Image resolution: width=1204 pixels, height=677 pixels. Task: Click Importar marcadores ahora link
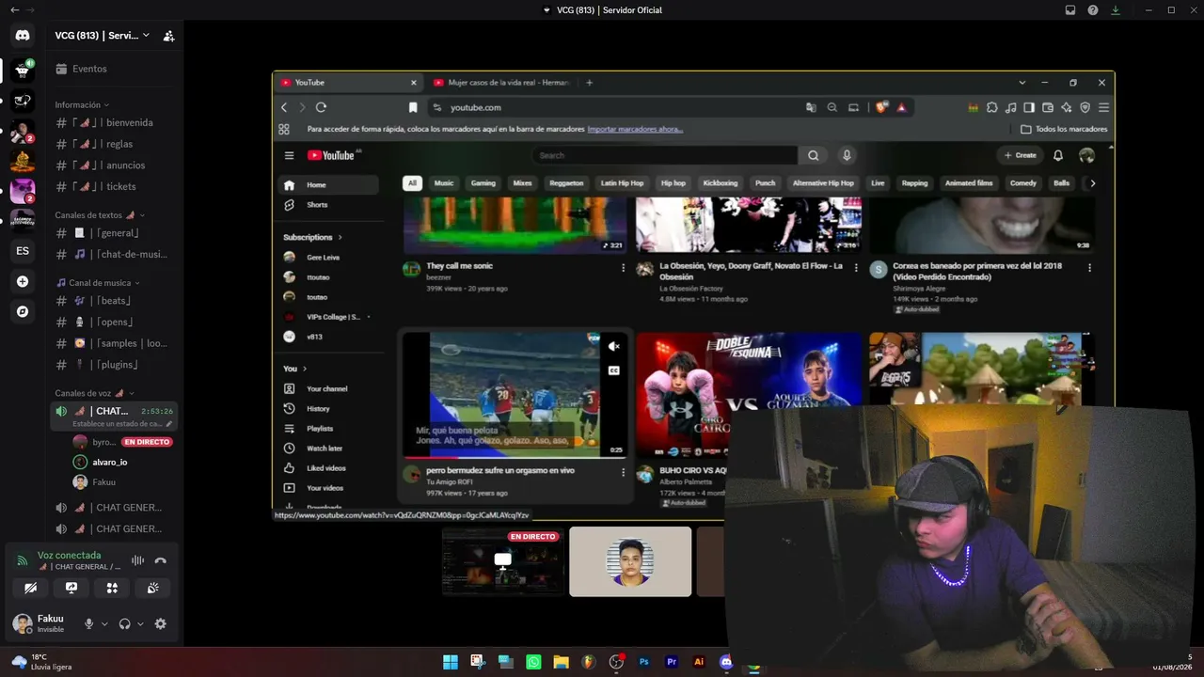(635, 129)
